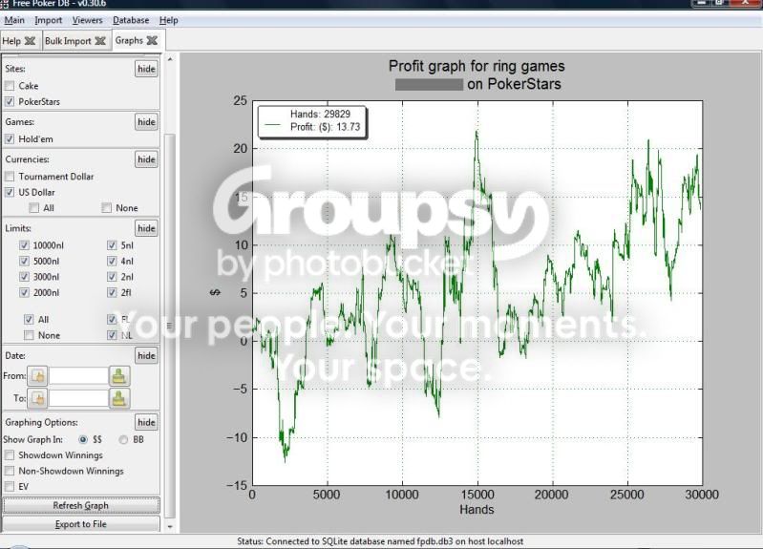Image resolution: width=763 pixels, height=549 pixels.
Task: Hide the Limits filter section
Action: [146, 228]
